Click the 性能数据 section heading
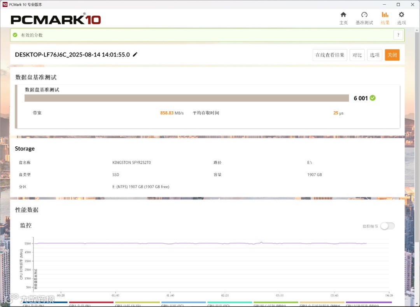The image size is (420, 307). point(27,210)
